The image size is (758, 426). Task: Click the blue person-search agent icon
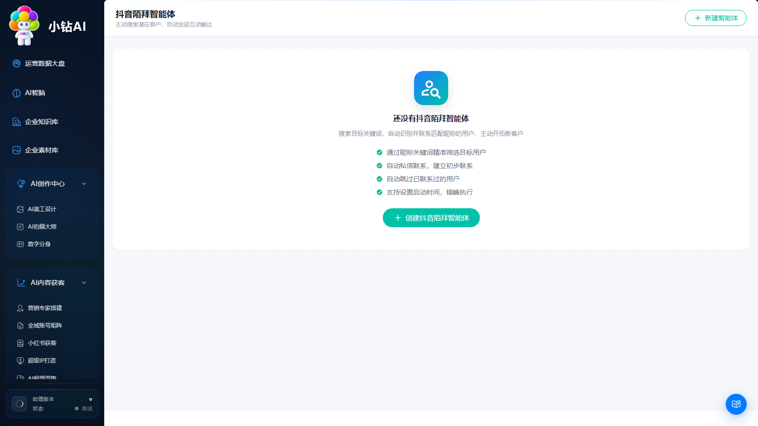coord(431,88)
